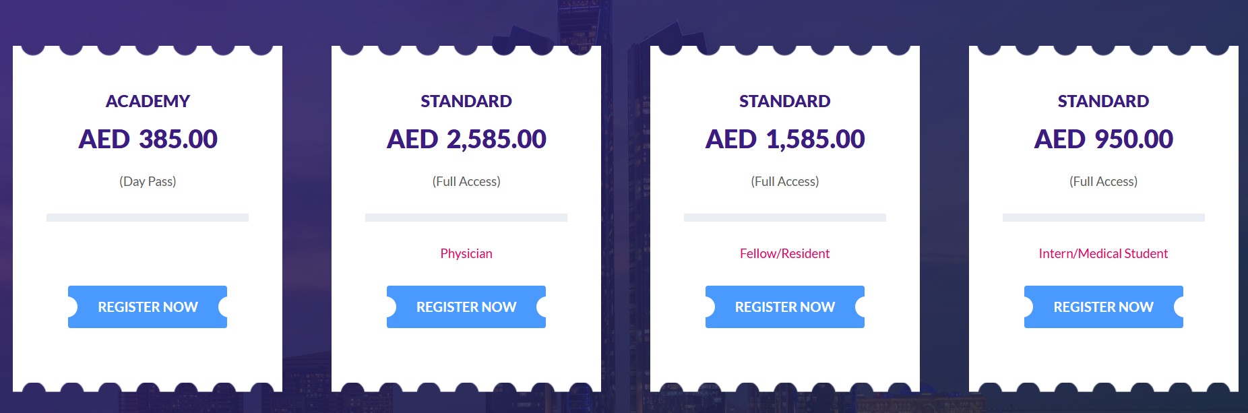Click (Full Access) on the Physician card
This screenshot has height=413, width=1248.
click(466, 181)
